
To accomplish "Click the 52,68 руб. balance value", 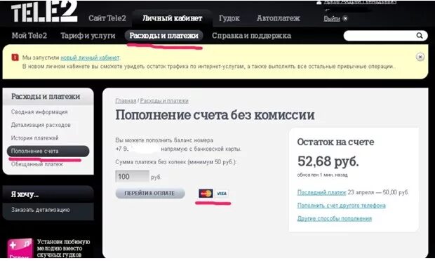I will 328,161.
